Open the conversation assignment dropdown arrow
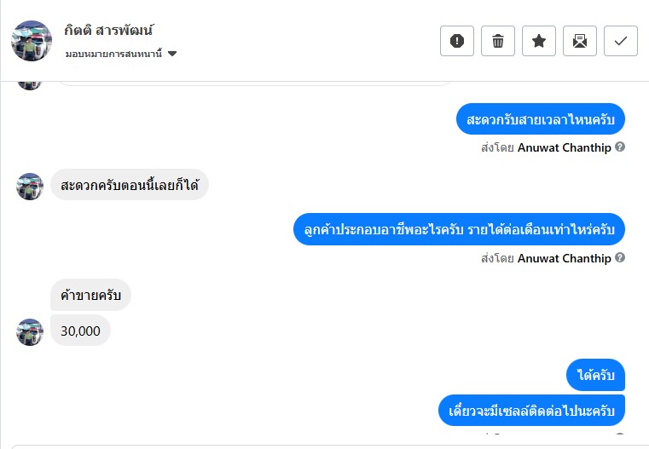Screen dimensions: 649x449 tap(172, 54)
